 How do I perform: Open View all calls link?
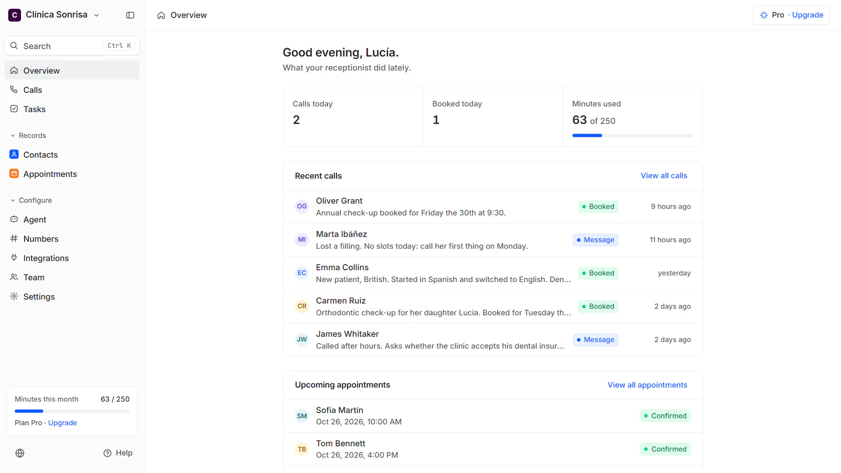[x=664, y=176]
